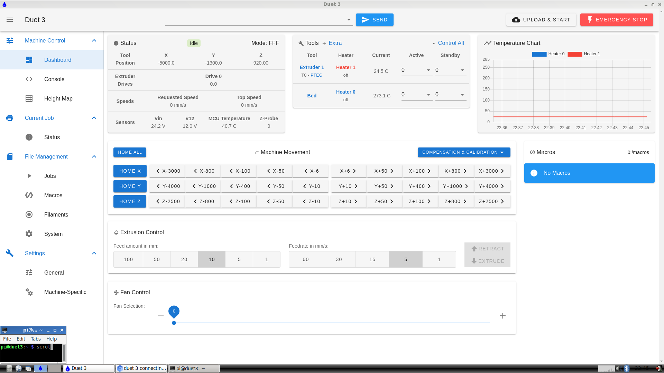
Task: Open Bed Active temperature dropdown
Action: 428,95
